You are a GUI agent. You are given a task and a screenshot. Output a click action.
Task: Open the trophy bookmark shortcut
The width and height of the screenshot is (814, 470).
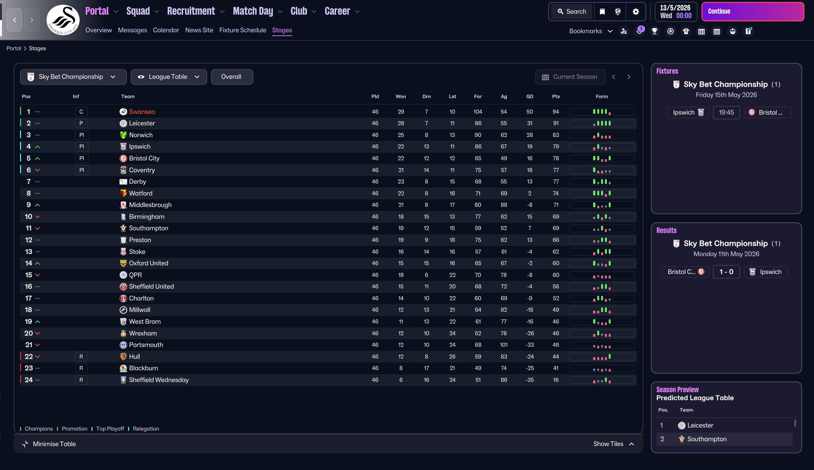click(655, 31)
